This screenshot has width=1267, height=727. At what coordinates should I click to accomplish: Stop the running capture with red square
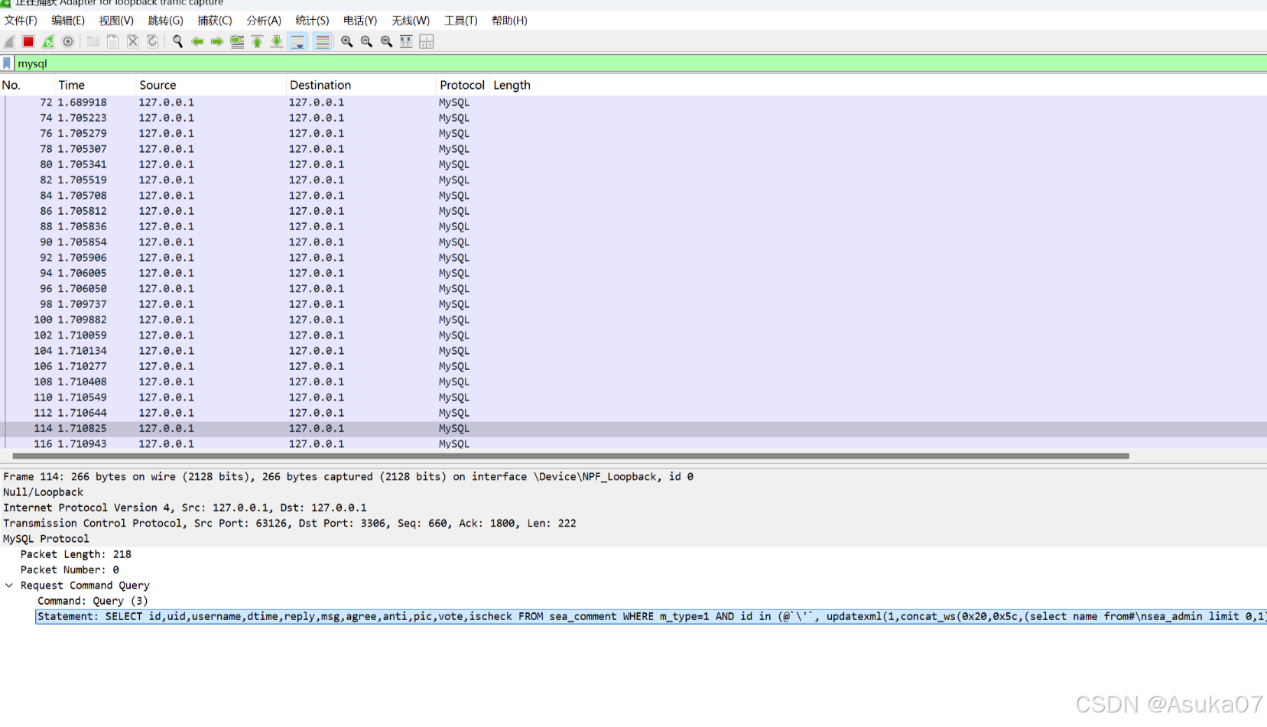click(x=28, y=41)
